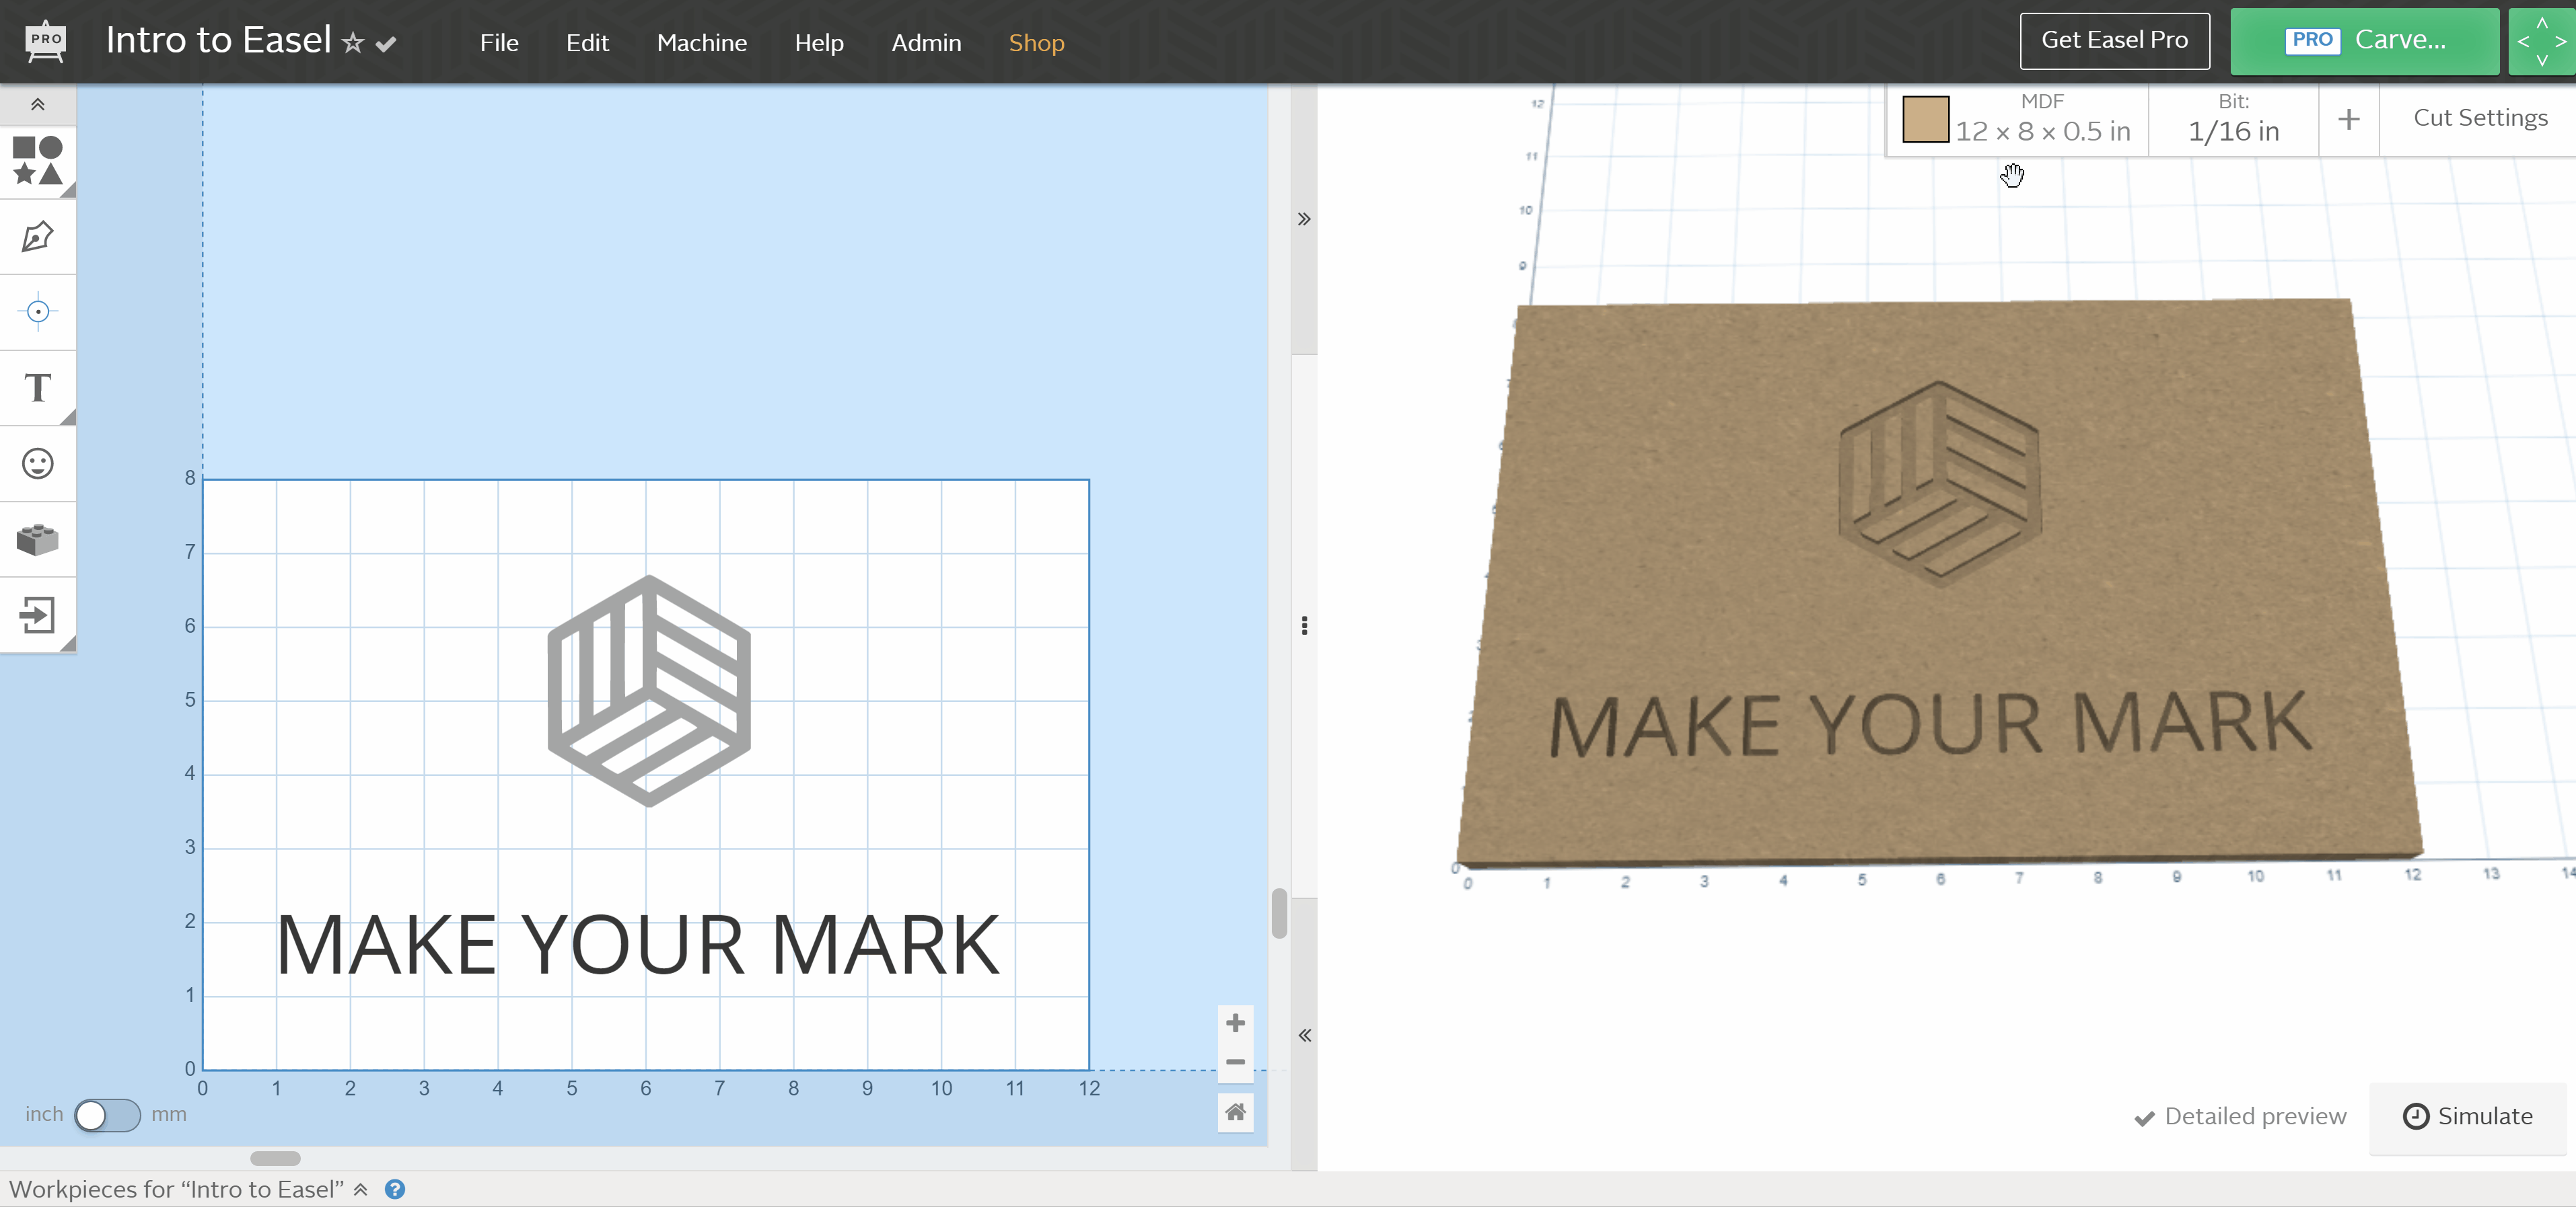Select the Pen drawing tool
Screen dimensions: 2576x1207
37,237
